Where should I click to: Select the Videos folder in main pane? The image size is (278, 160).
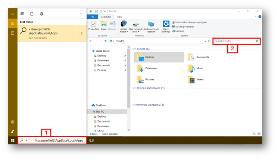pos(196,80)
